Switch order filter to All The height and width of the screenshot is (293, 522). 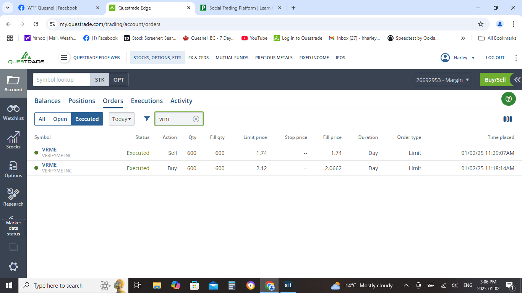click(x=42, y=119)
